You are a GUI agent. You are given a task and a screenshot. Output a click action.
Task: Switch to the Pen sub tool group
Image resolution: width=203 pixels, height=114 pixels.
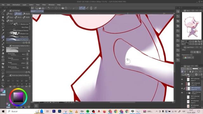(10, 14)
